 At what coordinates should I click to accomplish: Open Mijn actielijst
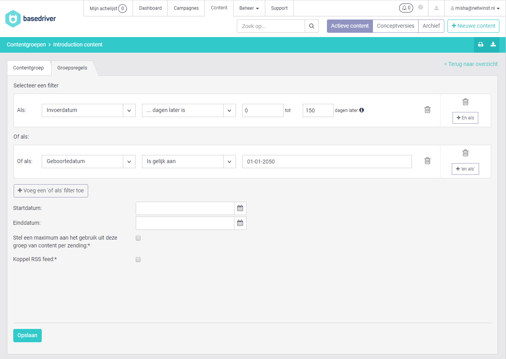tap(108, 8)
